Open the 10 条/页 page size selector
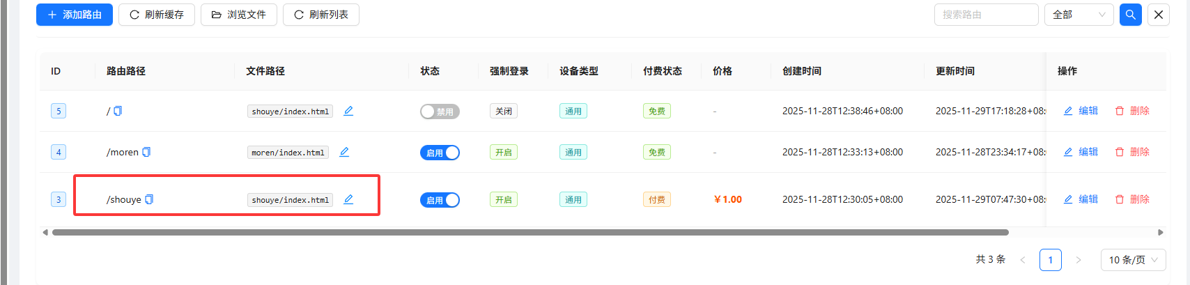This screenshot has height=285, width=1190. point(1133,260)
